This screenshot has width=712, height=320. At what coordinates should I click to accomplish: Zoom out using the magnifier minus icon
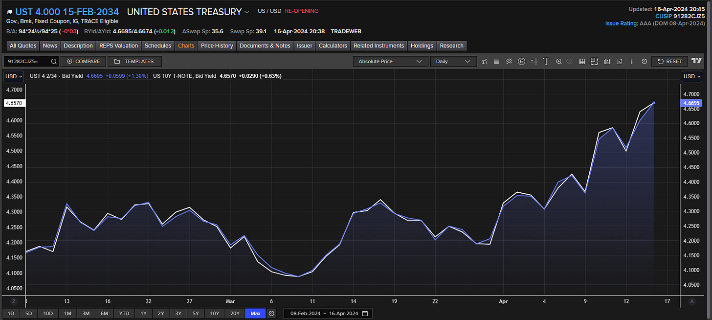(569, 61)
